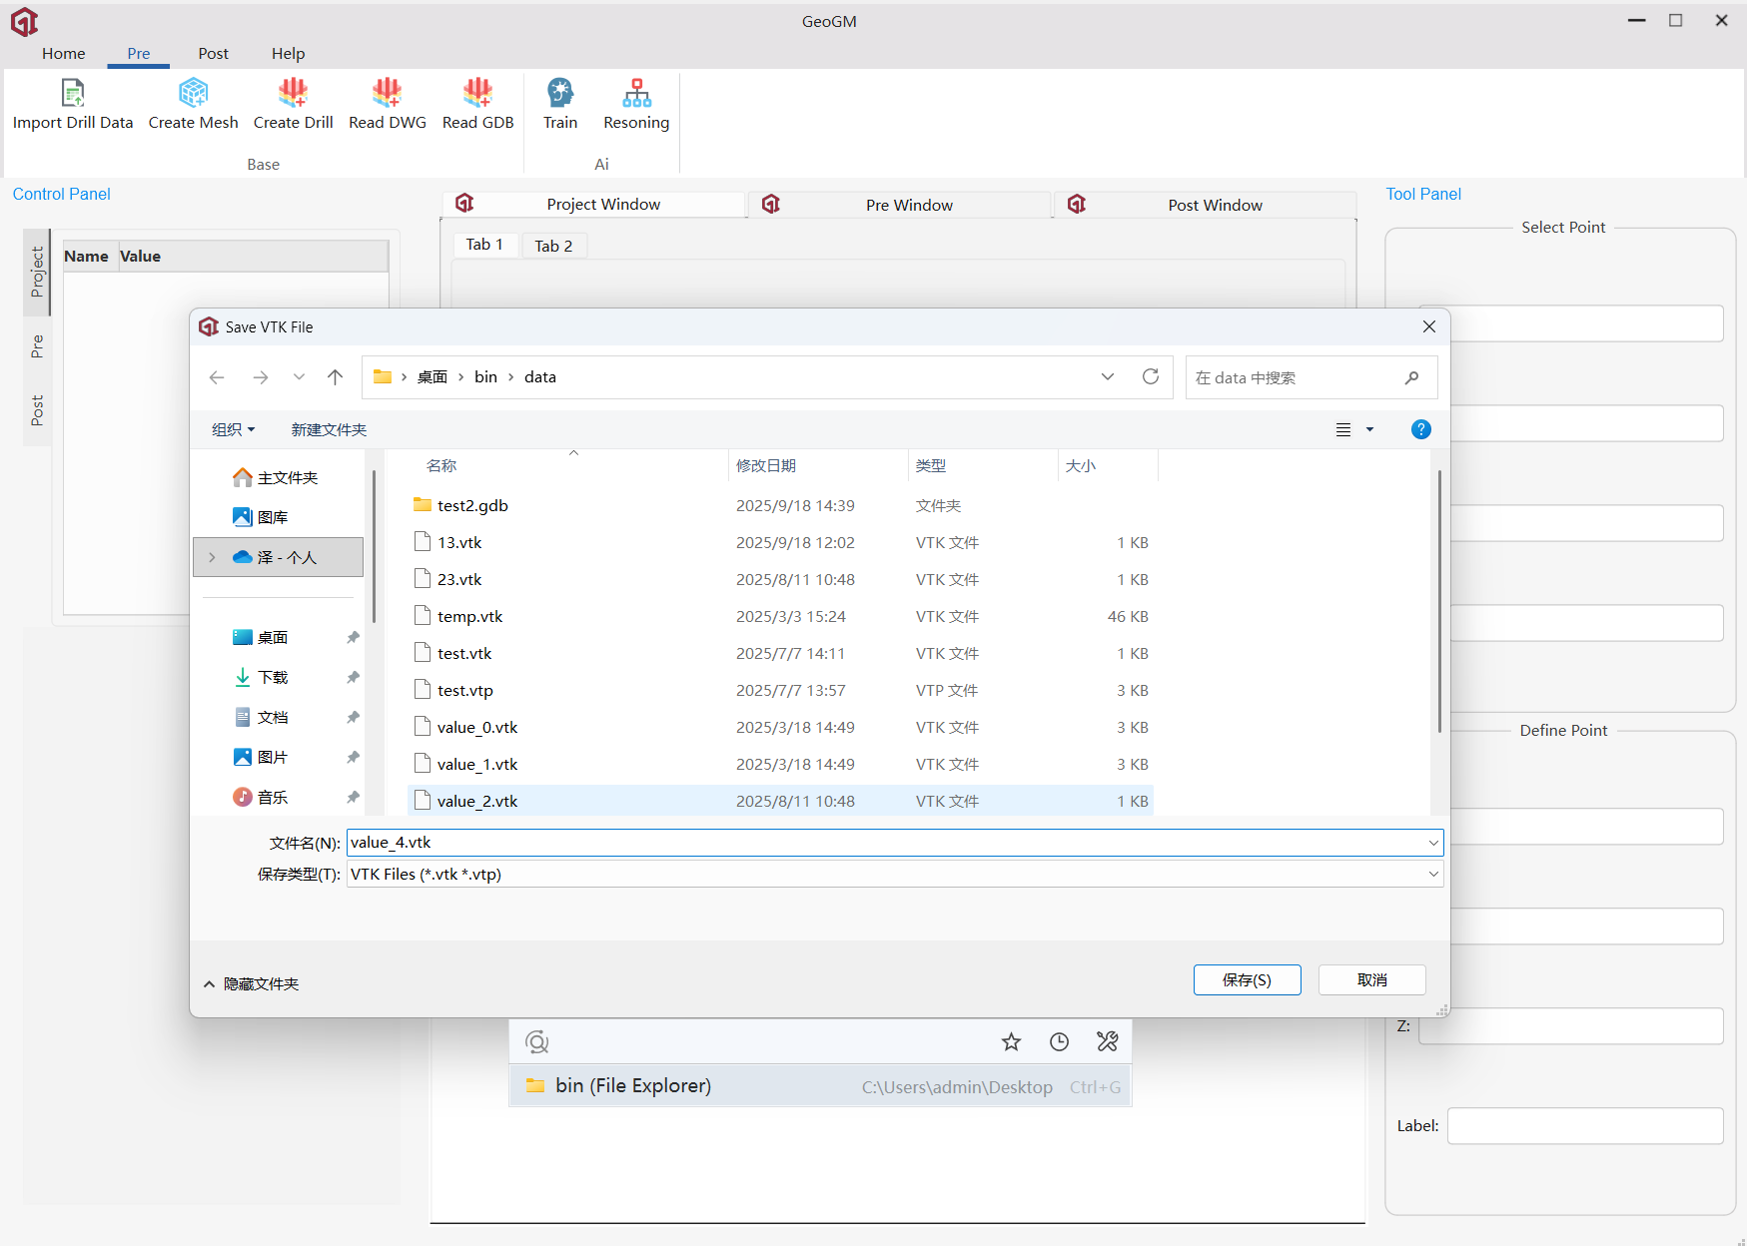
Task: Open the dialog help button
Action: 1420,429
